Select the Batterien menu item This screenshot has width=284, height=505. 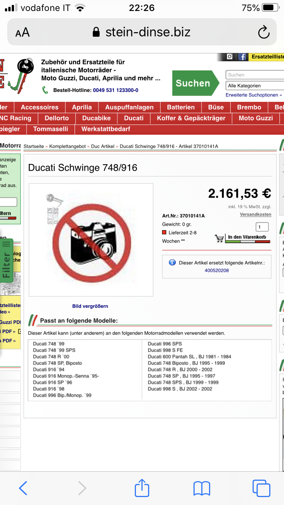(181, 107)
